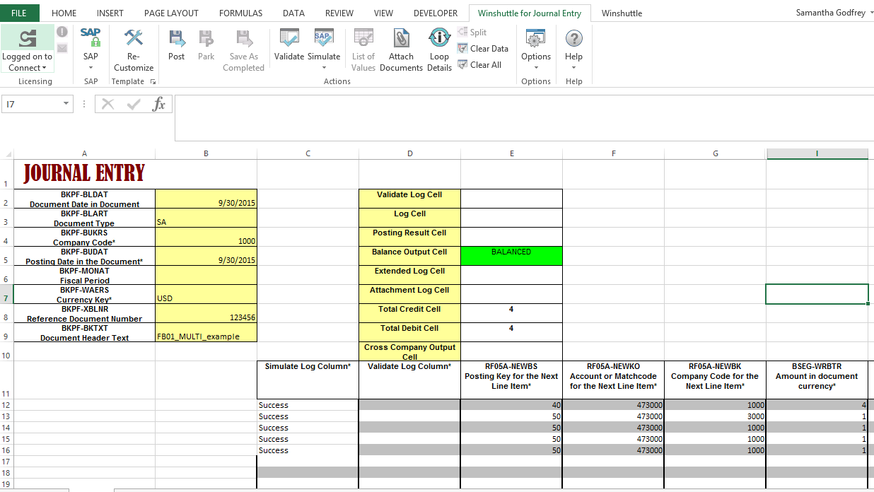The height and width of the screenshot is (492, 874).
Task: Select the Cross Company Output Cell label
Action: [409, 351]
